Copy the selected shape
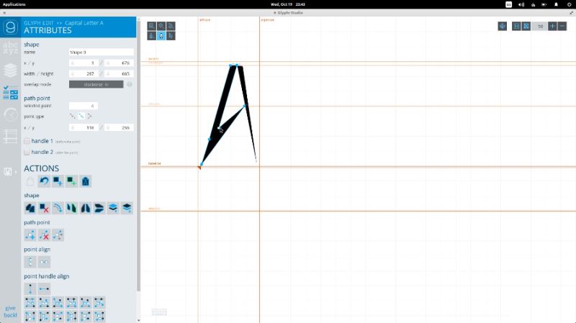 [x=30, y=208]
